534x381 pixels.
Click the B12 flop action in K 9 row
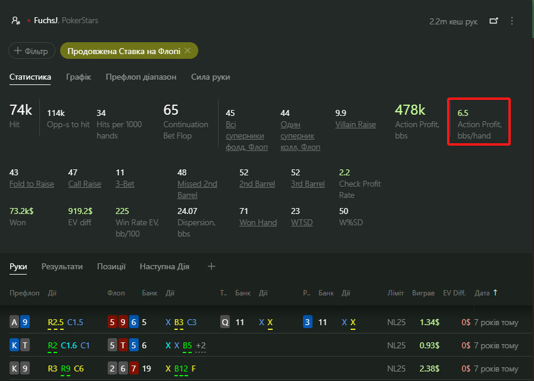181,369
